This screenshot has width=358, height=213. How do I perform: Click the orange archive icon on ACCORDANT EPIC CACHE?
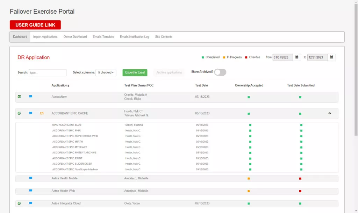(x=42, y=113)
